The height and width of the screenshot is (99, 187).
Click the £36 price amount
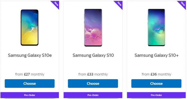coord(154,74)
